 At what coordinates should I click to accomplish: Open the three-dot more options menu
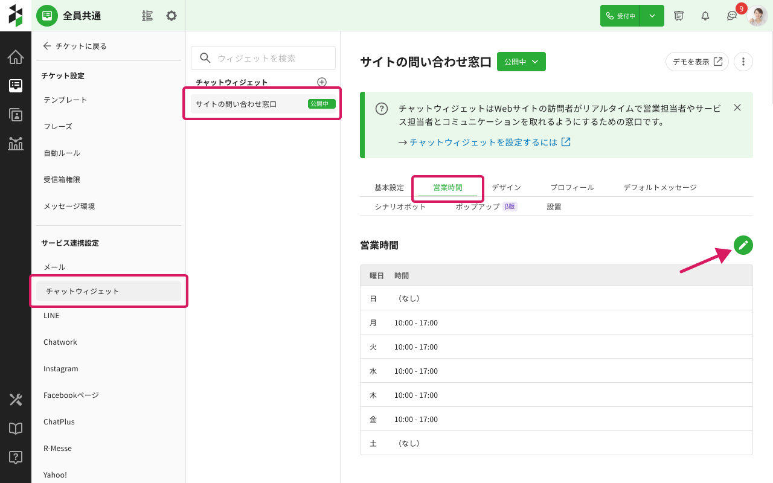[743, 62]
